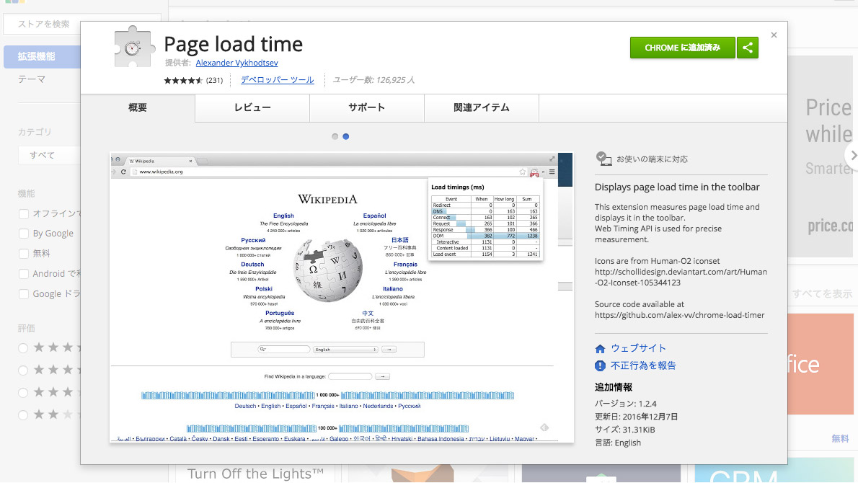Click the Page load time title

tap(233, 44)
